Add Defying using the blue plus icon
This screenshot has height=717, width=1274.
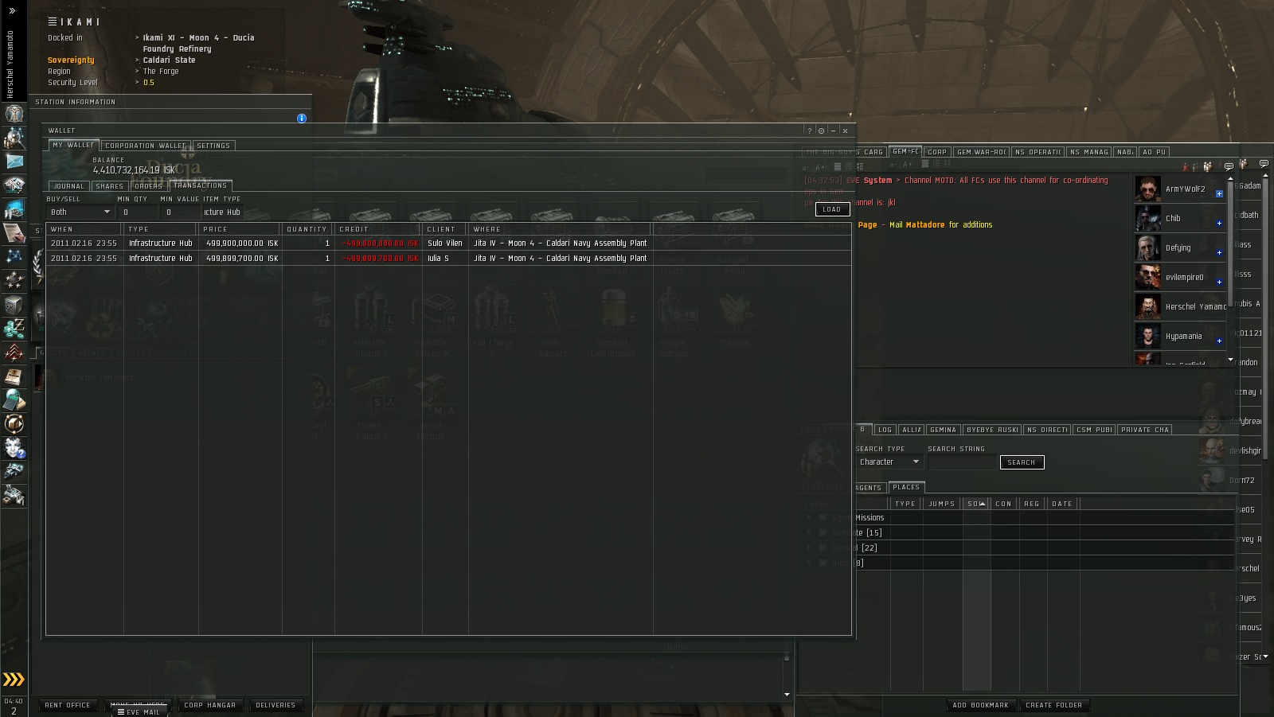(x=1219, y=252)
